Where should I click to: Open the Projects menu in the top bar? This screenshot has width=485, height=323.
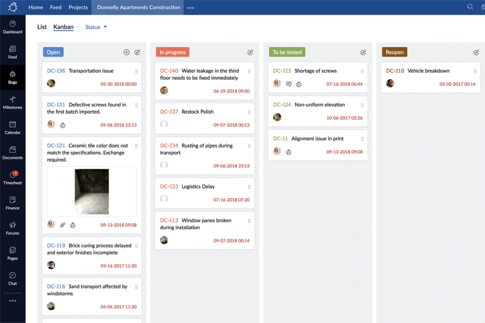(78, 7)
